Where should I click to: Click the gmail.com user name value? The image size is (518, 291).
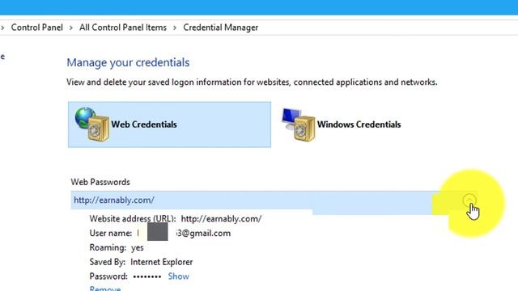tap(184, 234)
